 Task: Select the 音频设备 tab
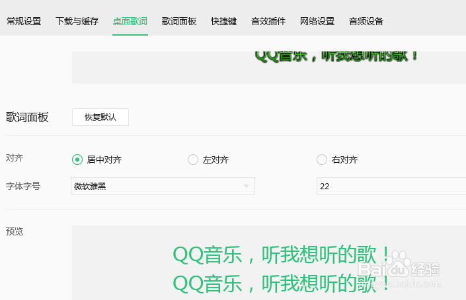pyautogui.click(x=366, y=21)
